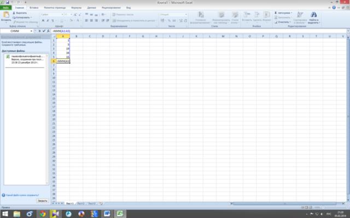The height and width of the screenshot is (218, 350).
Task: Switch to sheet tab Лист2
Action: point(80,203)
